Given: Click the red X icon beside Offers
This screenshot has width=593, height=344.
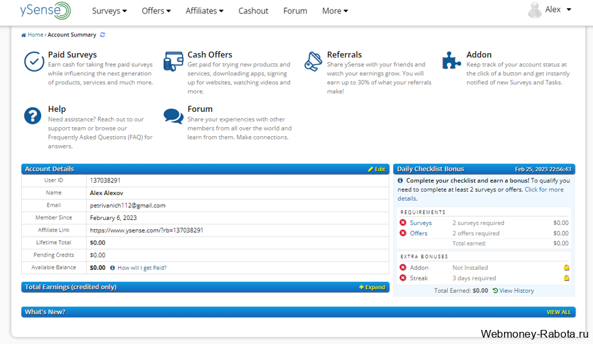Looking at the screenshot, I should coord(403,233).
